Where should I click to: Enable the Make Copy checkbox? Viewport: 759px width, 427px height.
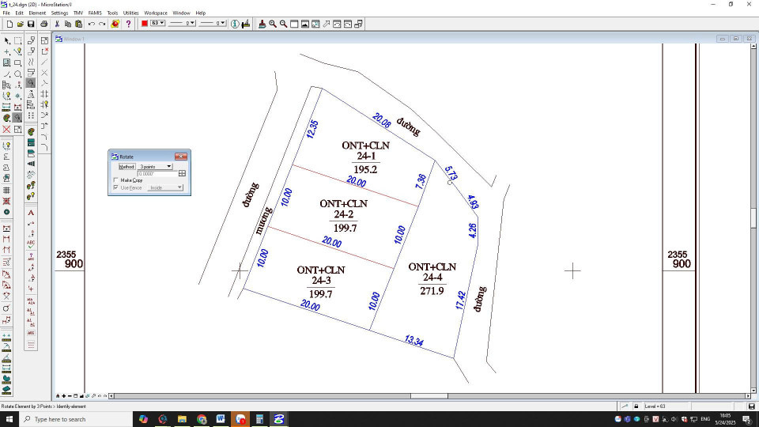point(115,180)
